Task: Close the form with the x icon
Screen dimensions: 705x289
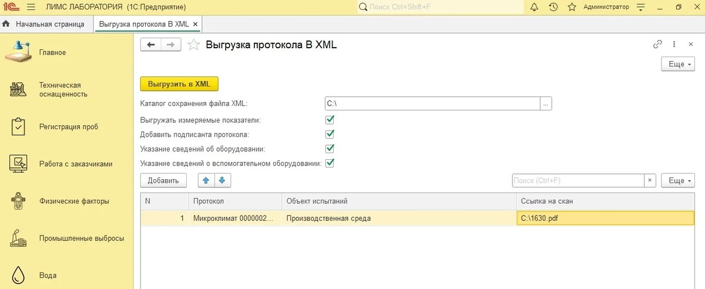Action: (x=690, y=44)
